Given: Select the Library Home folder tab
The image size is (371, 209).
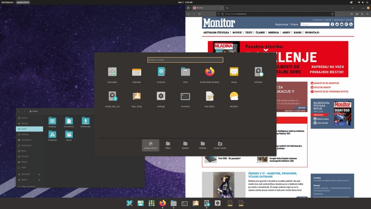Looking at the screenshot, I should pyautogui.click(x=151, y=145).
